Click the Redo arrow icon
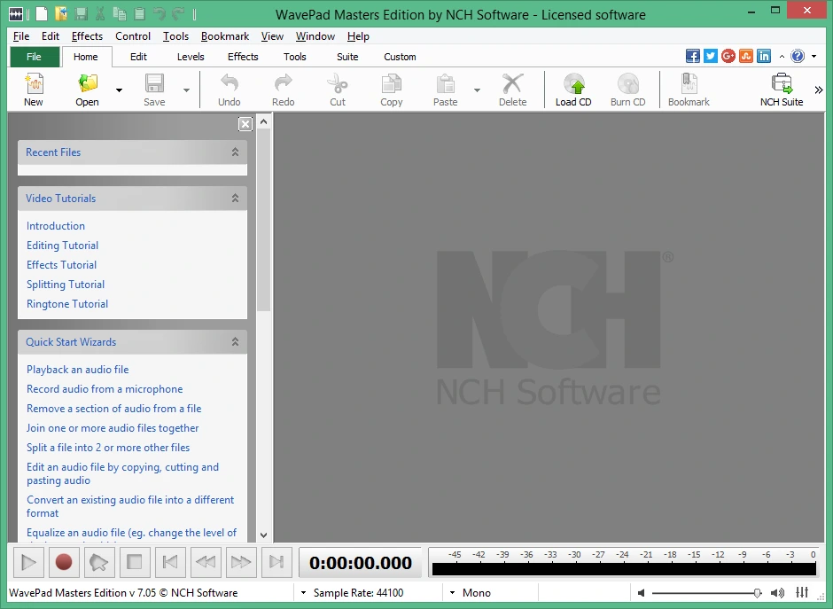The height and width of the screenshot is (609, 833). (284, 83)
